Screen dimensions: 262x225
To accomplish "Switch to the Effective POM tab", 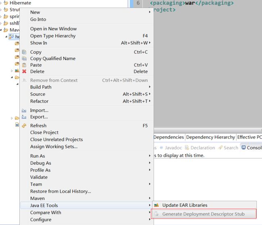I will click(249, 137).
